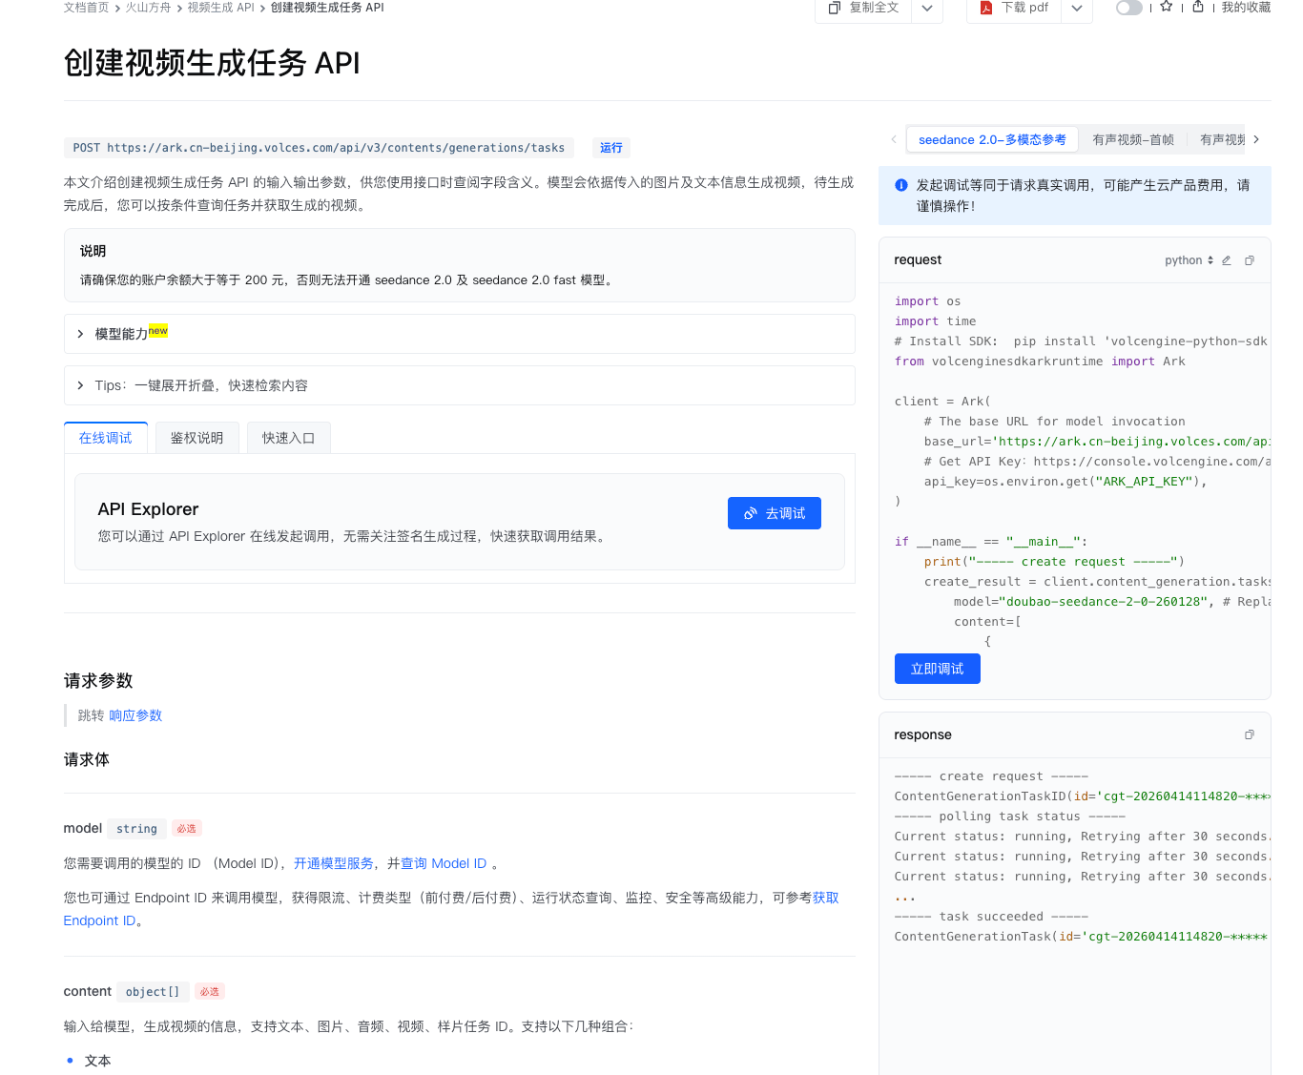Open the 开通模型服务 link
Image resolution: width=1303 pixels, height=1075 pixels.
[334, 863]
